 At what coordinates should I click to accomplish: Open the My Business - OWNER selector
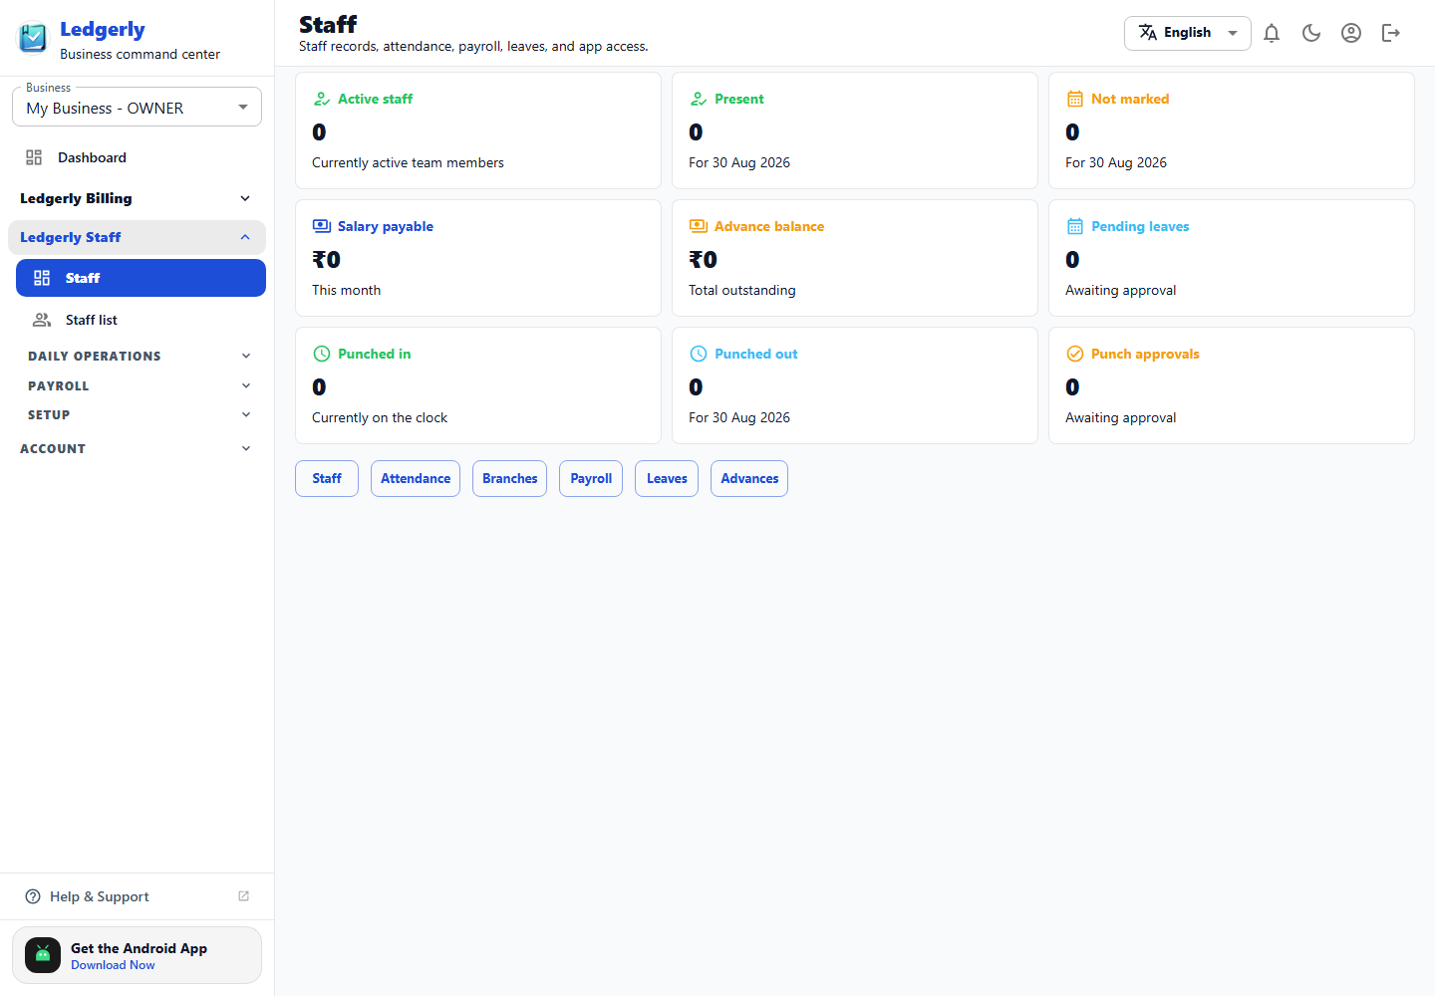pos(137,108)
